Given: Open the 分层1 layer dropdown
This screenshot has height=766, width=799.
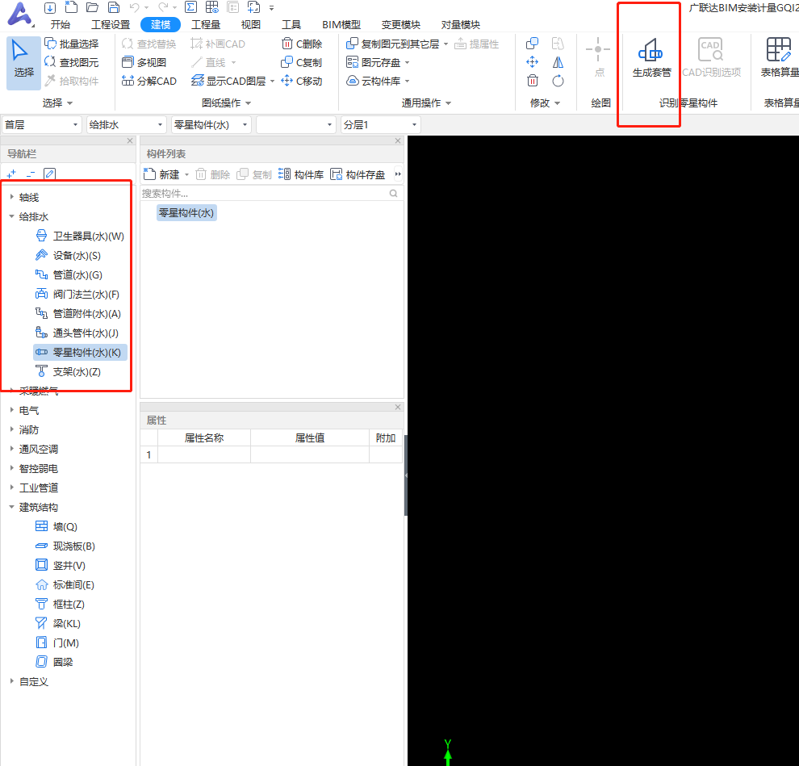Looking at the screenshot, I should [x=381, y=124].
